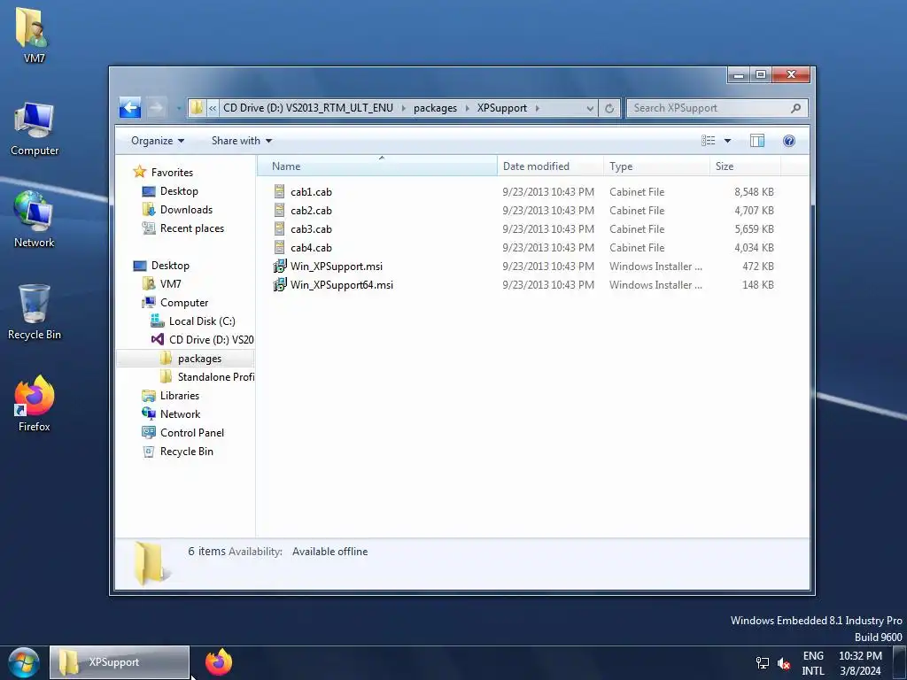
Task: Click the 8,548 KB size value
Action: click(x=755, y=192)
